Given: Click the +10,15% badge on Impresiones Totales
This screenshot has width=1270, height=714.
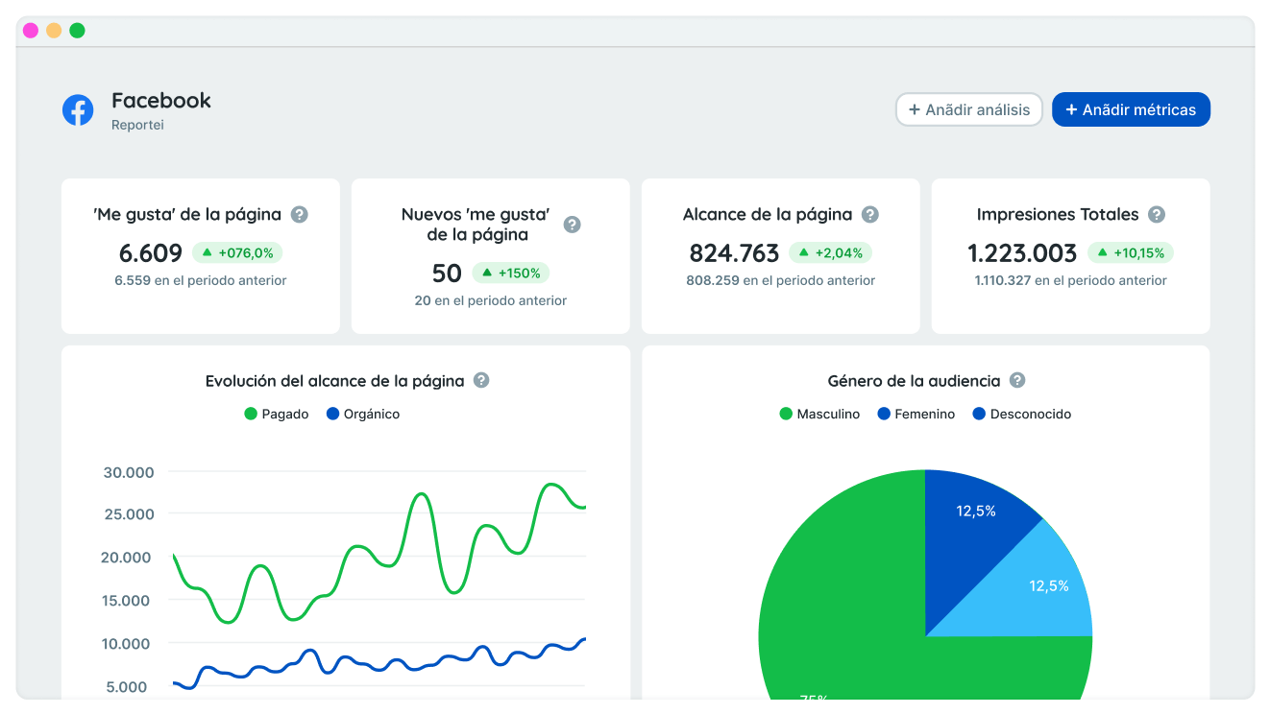Looking at the screenshot, I should pos(1131,253).
